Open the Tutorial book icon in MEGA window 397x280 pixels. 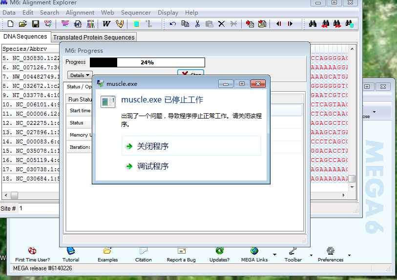tap(71, 255)
